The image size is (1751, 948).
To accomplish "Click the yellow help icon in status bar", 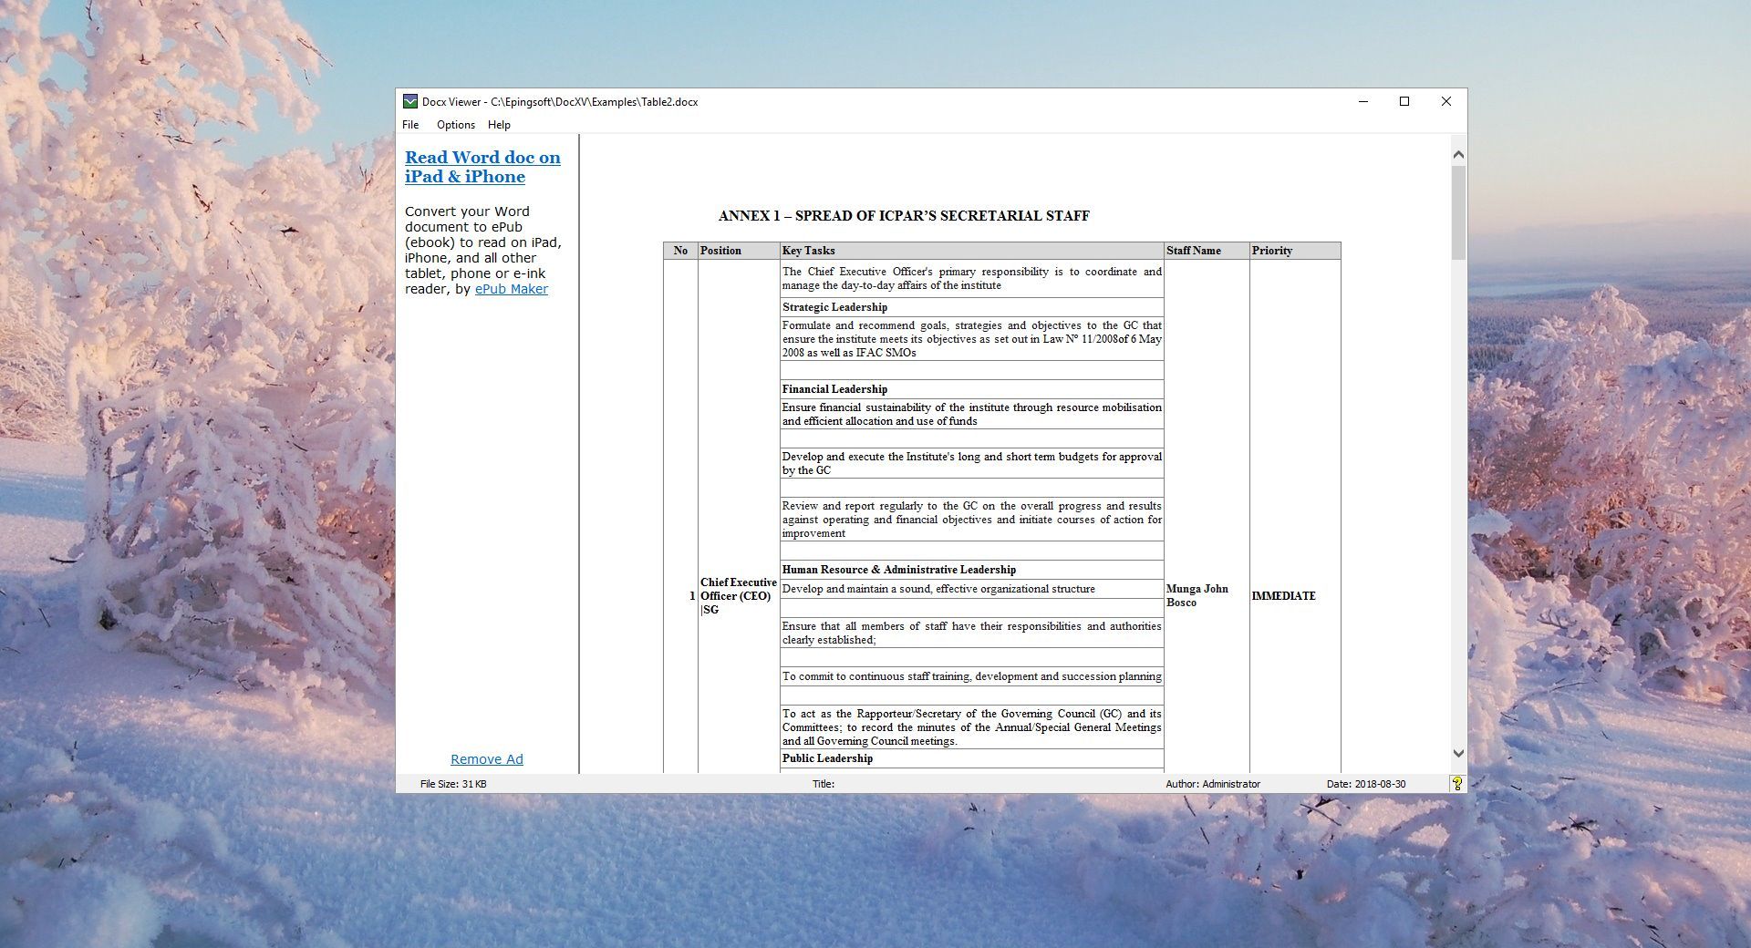I will [1456, 783].
